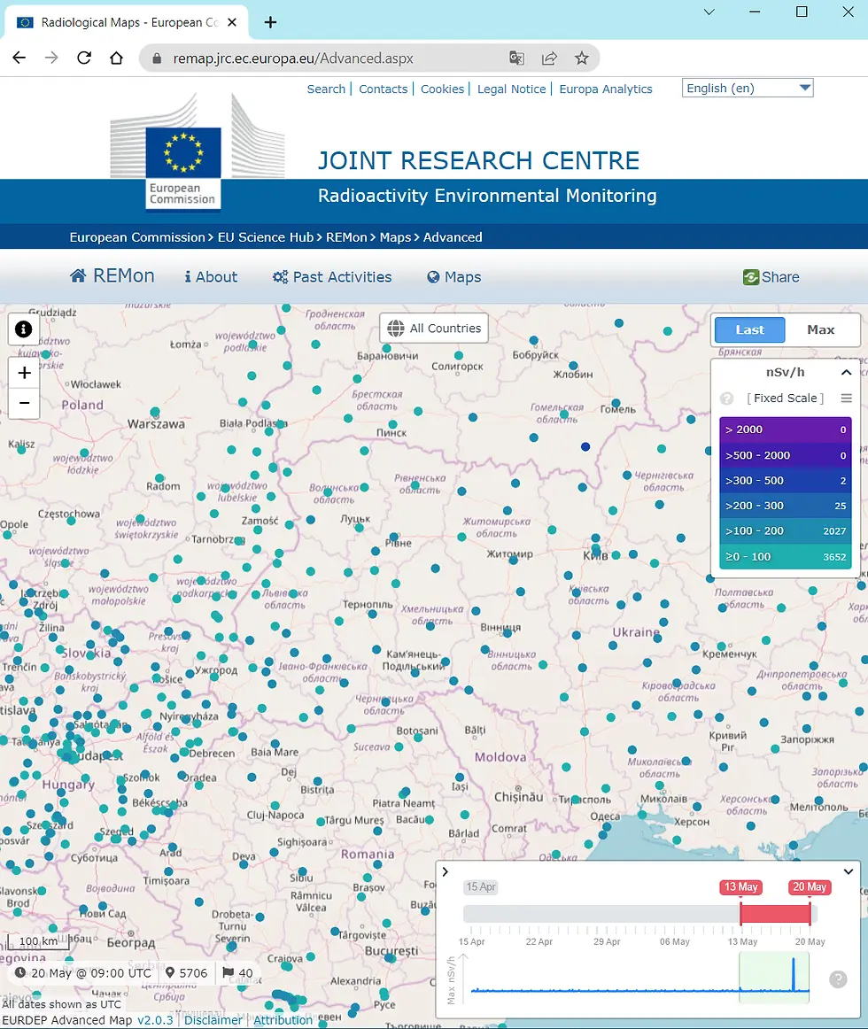Go back to the previous page
The width and height of the screenshot is (868, 1029).
click(19, 58)
